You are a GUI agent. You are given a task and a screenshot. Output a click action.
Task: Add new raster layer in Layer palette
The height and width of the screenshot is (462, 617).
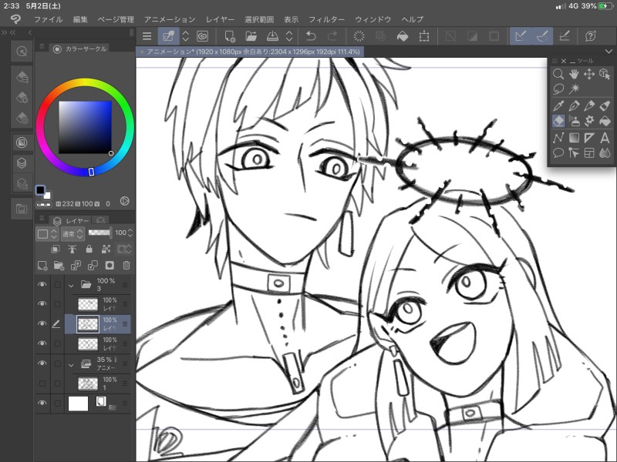pyautogui.click(x=42, y=266)
